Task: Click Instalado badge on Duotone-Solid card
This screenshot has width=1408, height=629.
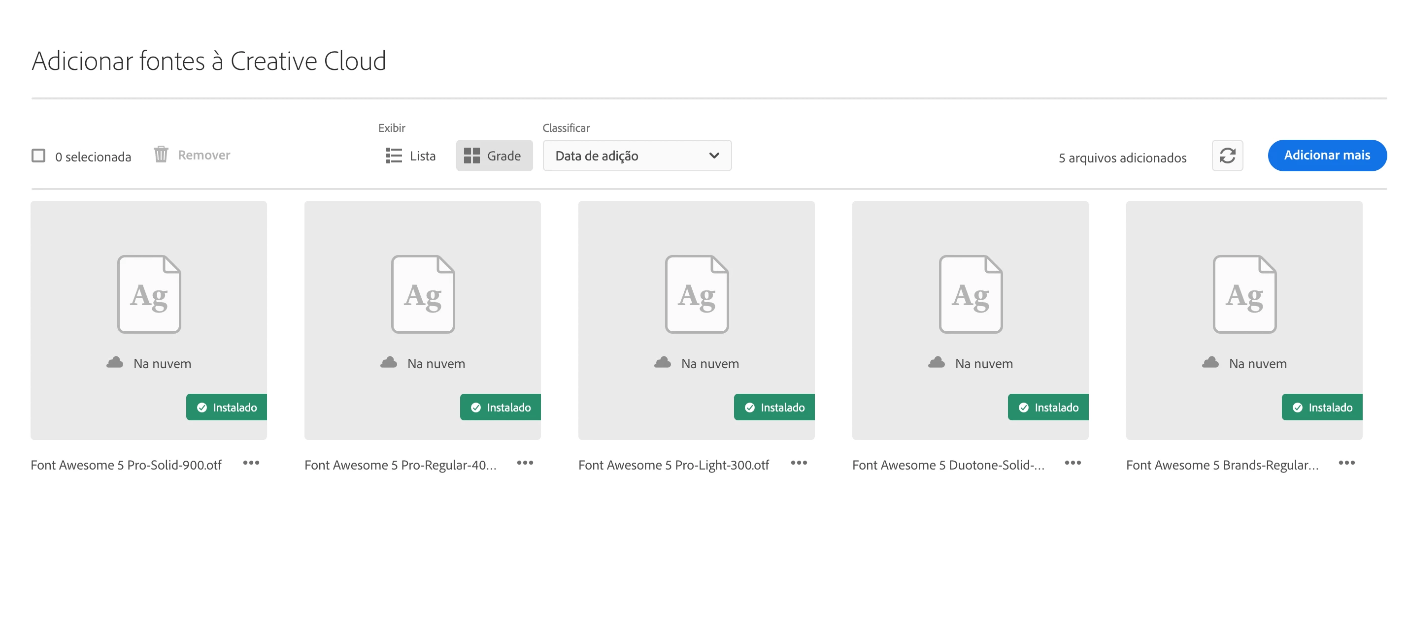Action: [1048, 408]
